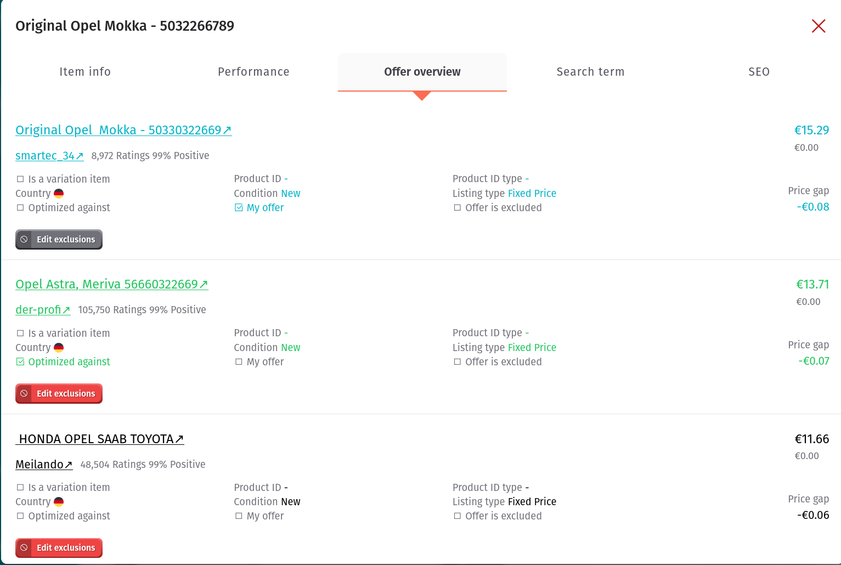This screenshot has width=841, height=565.
Task: Click the external-link arrow beside Meilando
Action: pyautogui.click(x=69, y=465)
